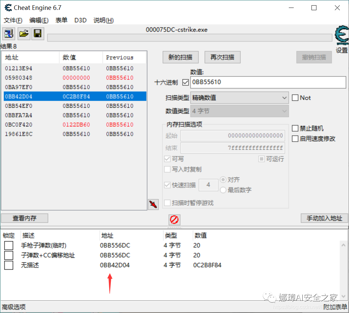This screenshot has width=349, height=313.
Task: Click 子弹数+CC偏移地址 description text
Action: (x=48, y=255)
